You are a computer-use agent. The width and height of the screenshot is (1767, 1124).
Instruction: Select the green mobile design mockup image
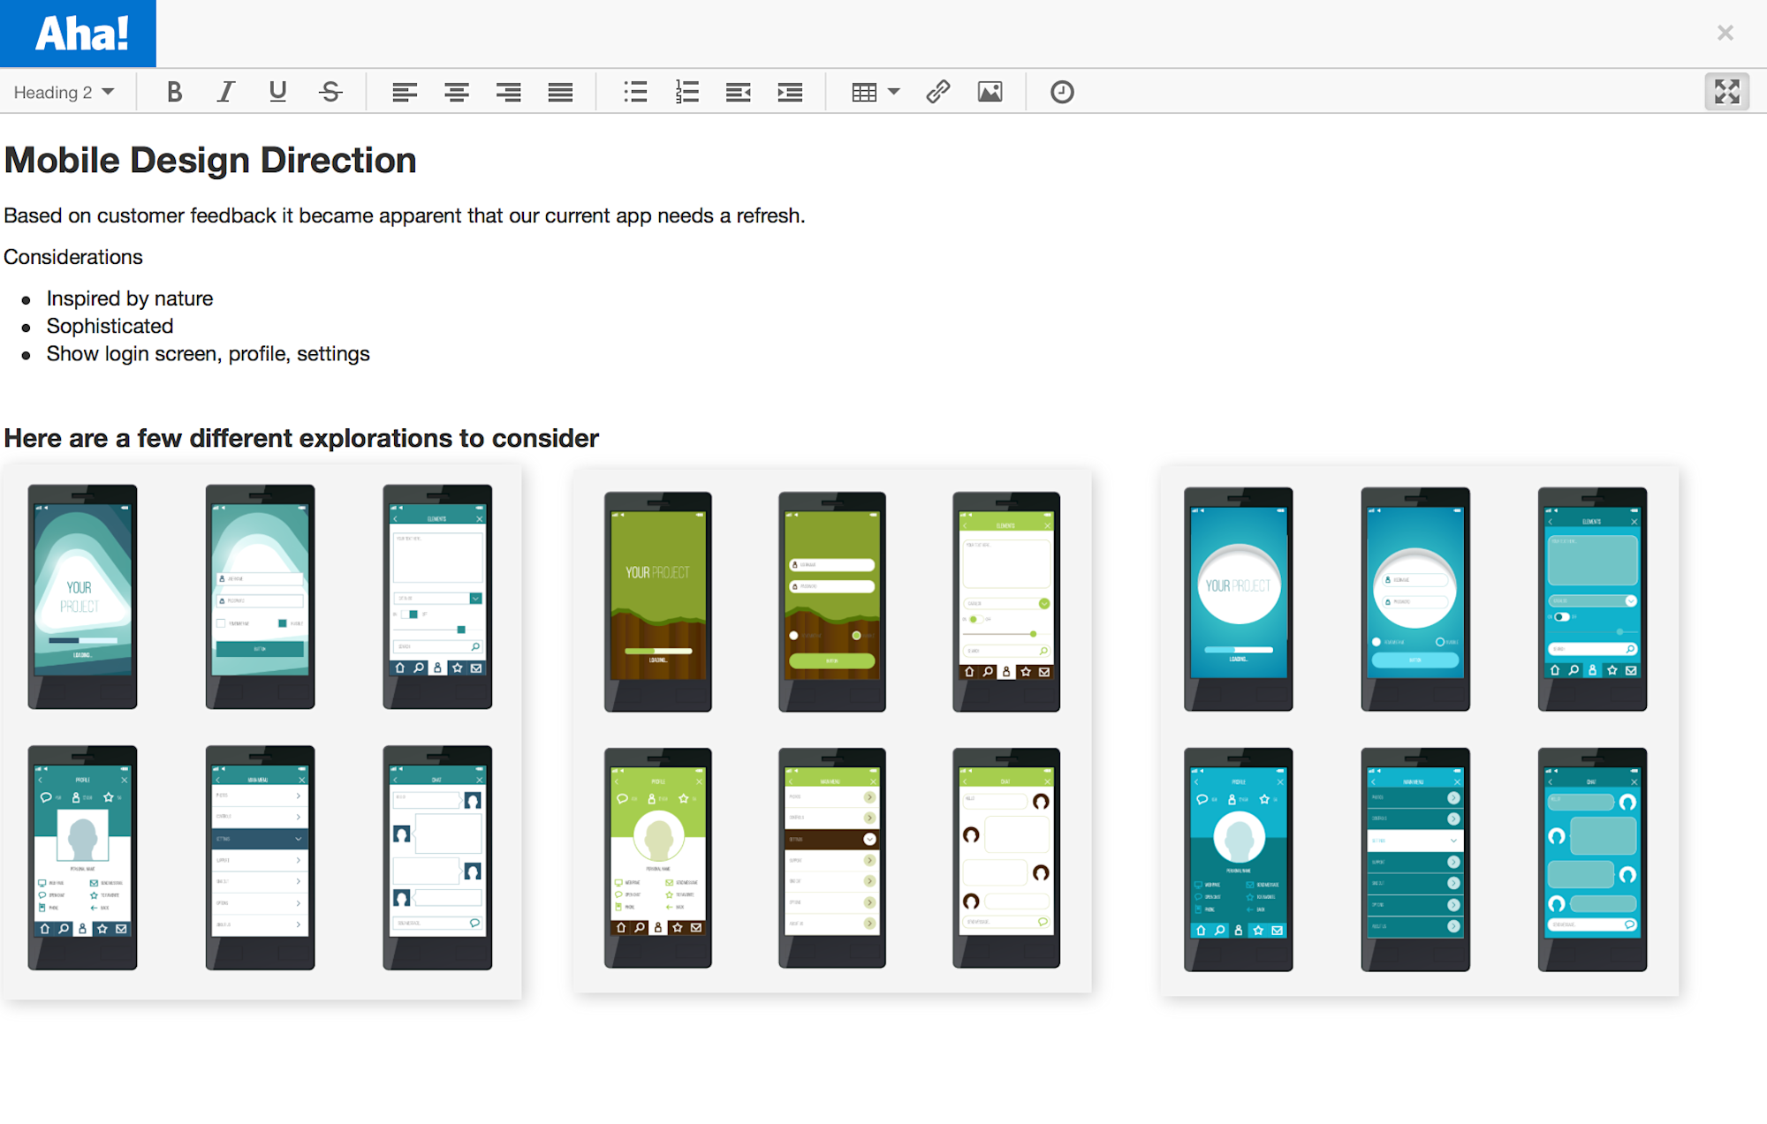831,730
